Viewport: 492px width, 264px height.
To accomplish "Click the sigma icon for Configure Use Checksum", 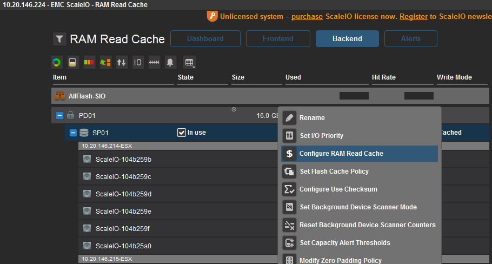I will pyautogui.click(x=289, y=189).
